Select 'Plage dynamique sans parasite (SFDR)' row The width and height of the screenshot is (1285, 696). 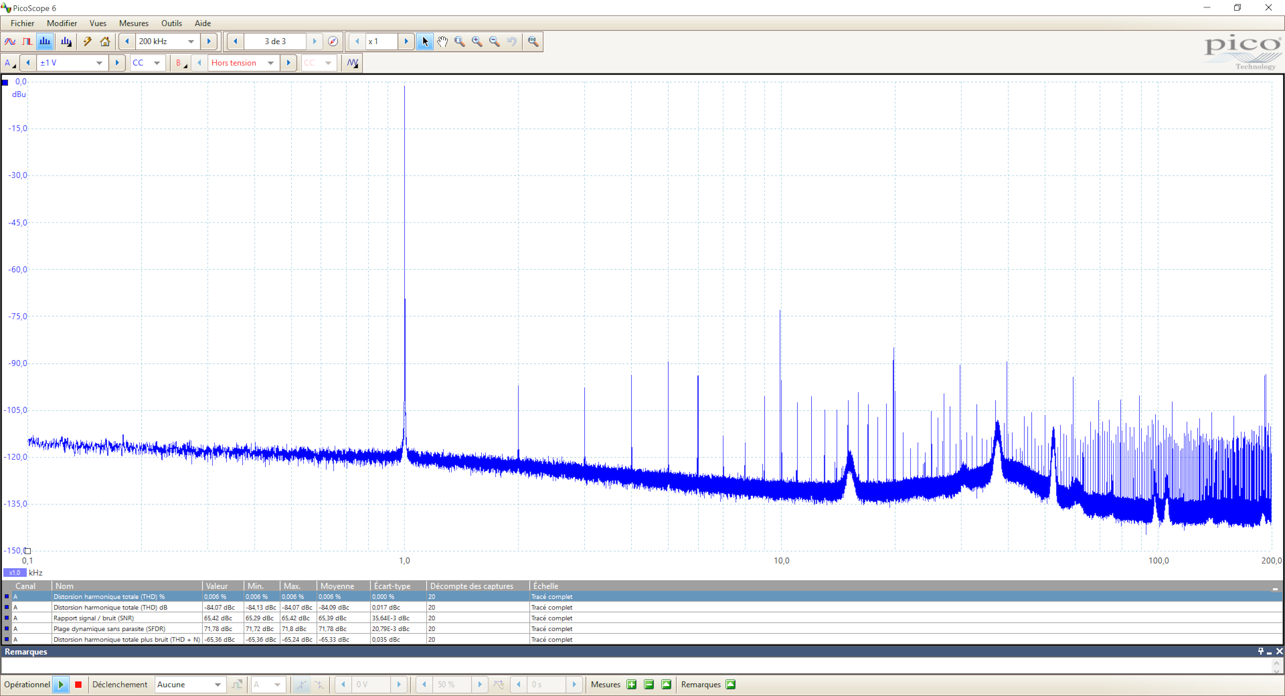(642, 629)
